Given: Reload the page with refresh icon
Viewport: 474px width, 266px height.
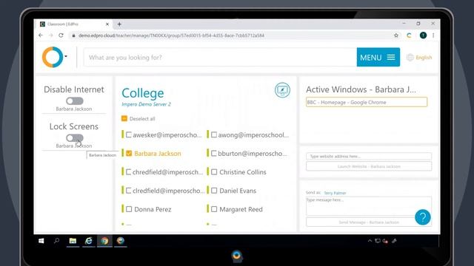Looking at the screenshot, I should pos(61,35).
